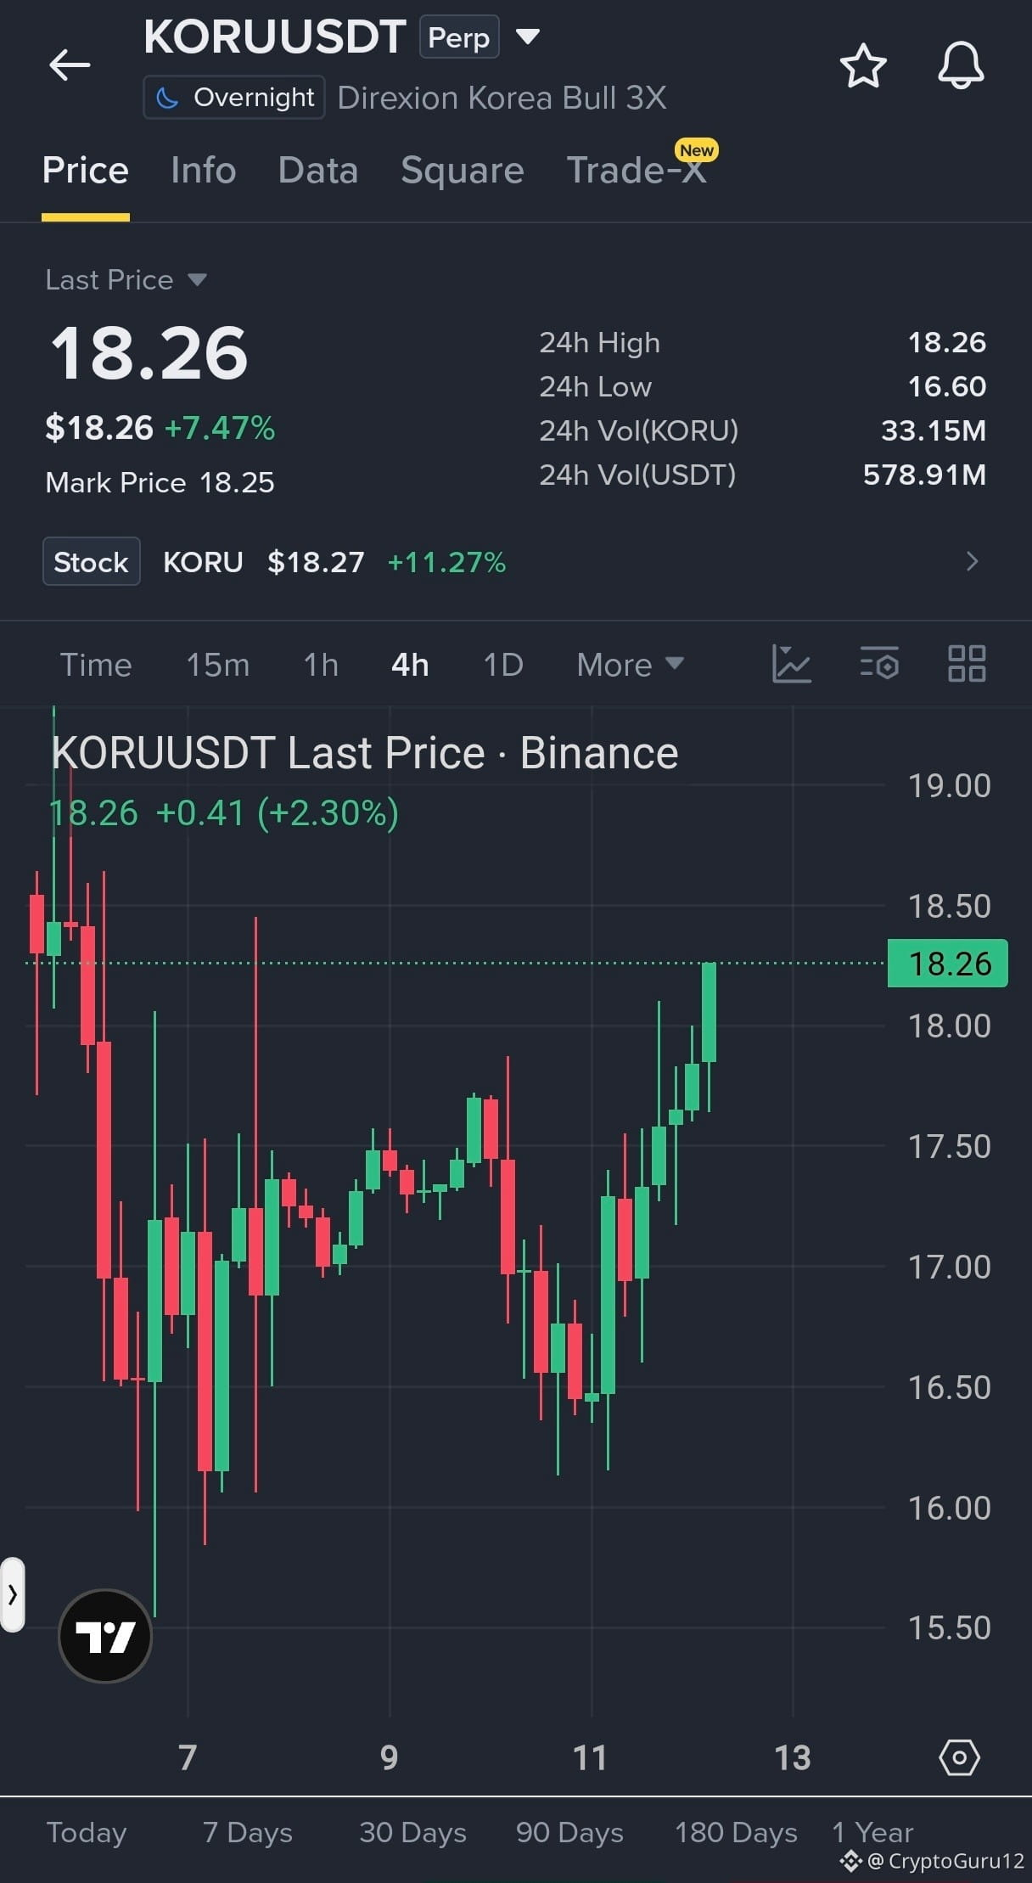Screen dimensions: 1032x1883
Task: Tap the Direxion Korea Bull 3X name
Action: 502,98
